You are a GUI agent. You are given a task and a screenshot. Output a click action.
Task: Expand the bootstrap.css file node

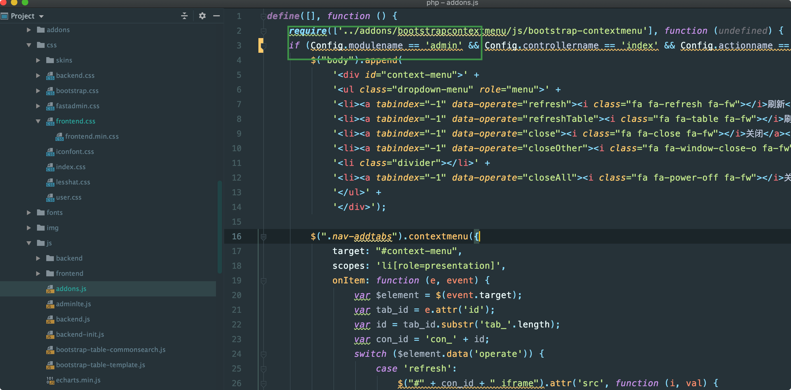(x=38, y=91)
